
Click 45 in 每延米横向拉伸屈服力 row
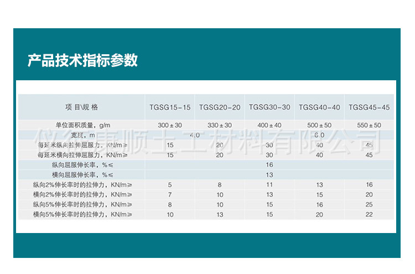click(369, 155)
